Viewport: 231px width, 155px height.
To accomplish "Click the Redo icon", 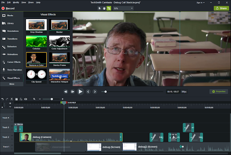I will (7, 99).
